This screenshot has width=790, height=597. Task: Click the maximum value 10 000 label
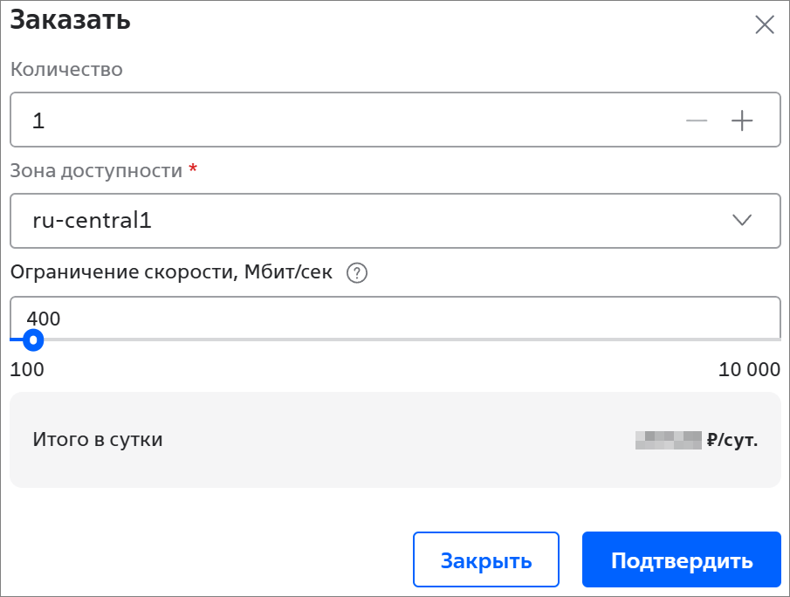749,370
